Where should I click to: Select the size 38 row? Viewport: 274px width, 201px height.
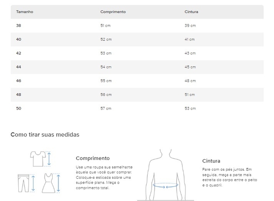tap(137, 26)
